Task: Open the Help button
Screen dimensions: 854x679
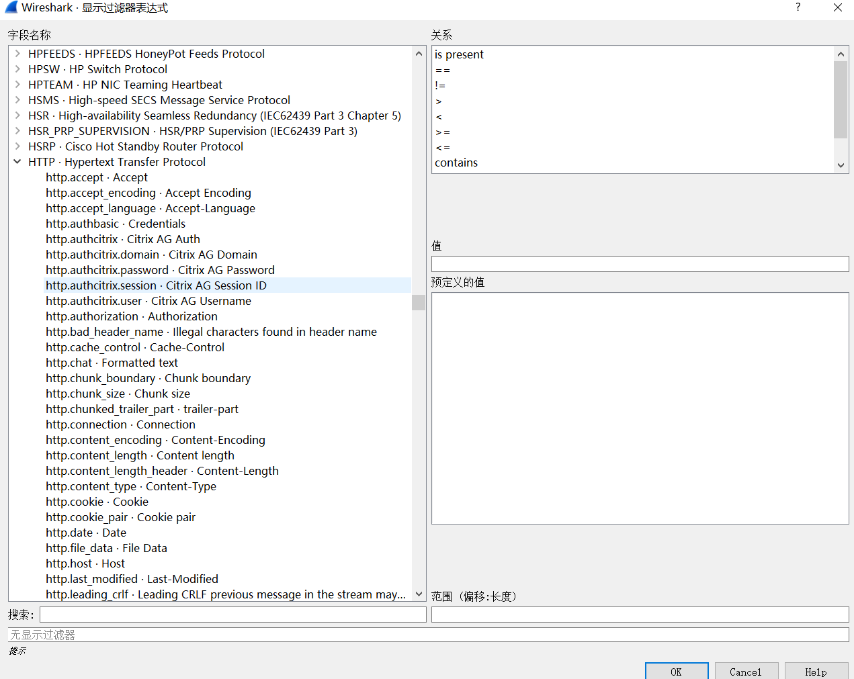Action: coord(816,671)
